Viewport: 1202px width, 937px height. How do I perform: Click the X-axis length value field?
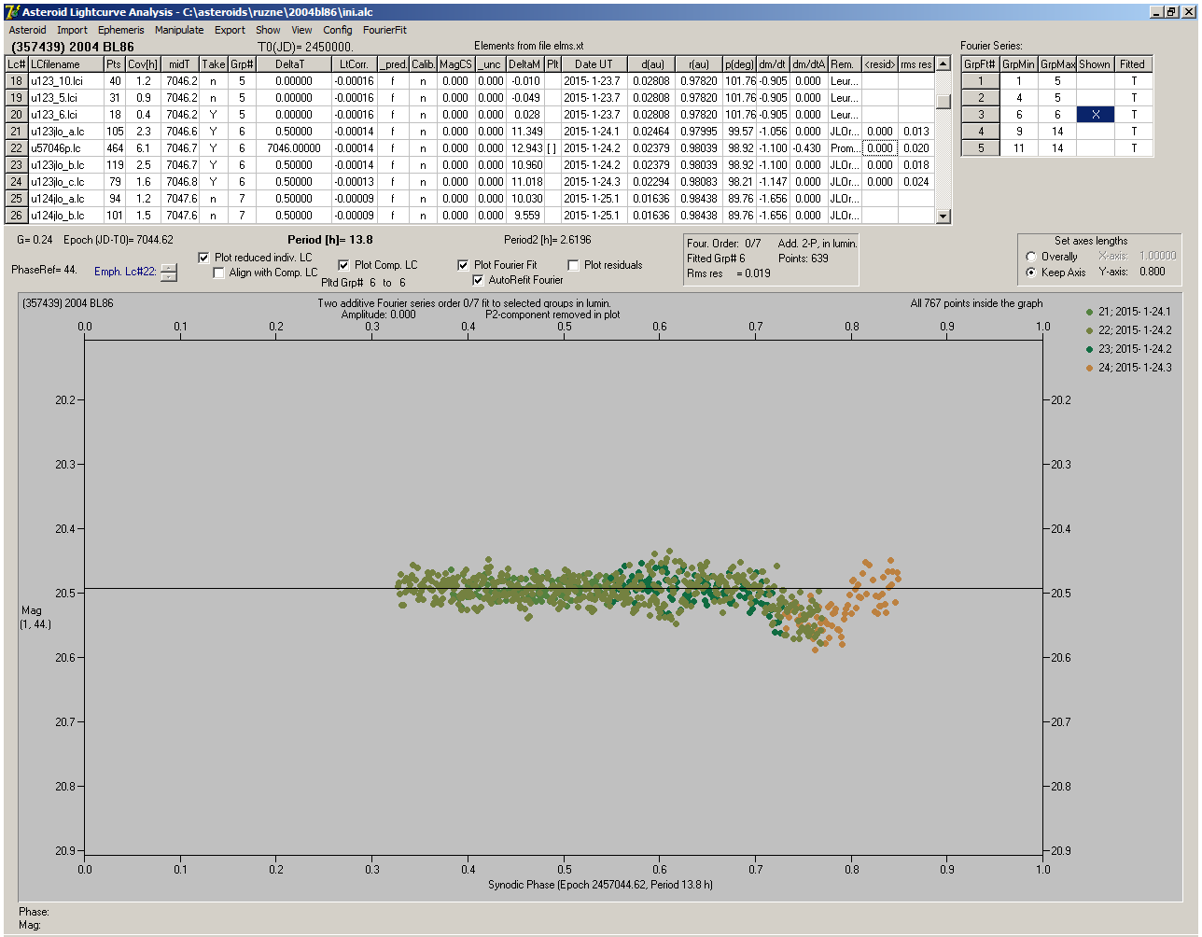coord(1157,256)
